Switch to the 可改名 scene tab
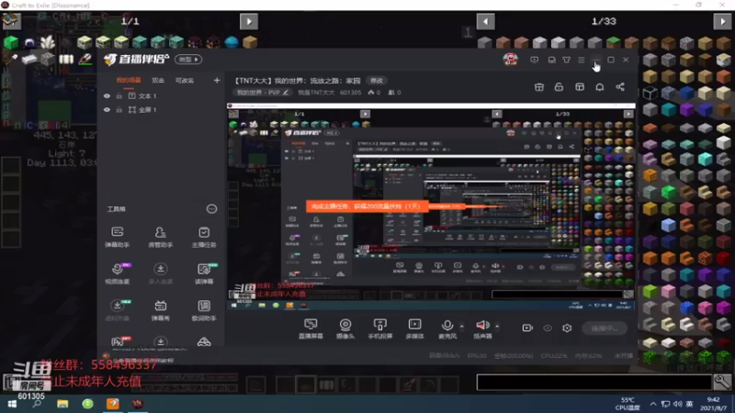Screen dimensions: 735x413 tap(185, 81)
